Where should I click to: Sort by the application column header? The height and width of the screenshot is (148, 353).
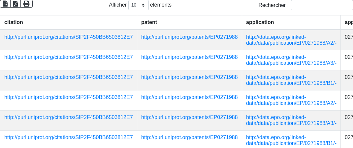pos(260,22)
